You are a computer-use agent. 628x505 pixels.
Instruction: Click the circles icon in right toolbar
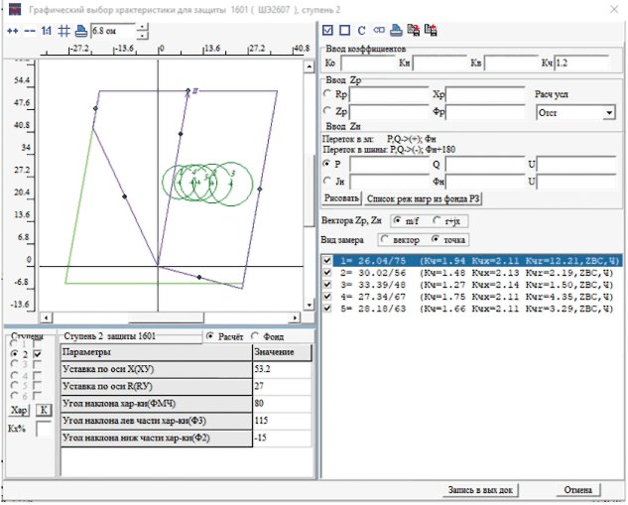(x=379, y=30)
